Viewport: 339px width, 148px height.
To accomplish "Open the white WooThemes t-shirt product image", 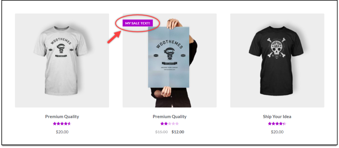I will pos(62,60).
